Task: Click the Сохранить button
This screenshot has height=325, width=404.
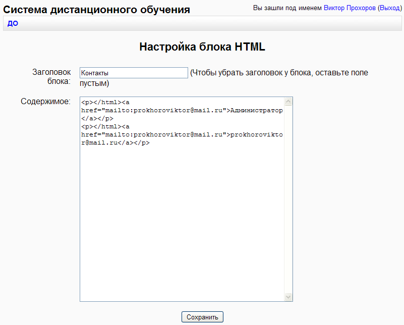Action: [x=202, y=317]
